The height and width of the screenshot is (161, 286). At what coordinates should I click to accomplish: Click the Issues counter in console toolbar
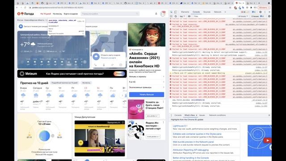click(257, 16)
